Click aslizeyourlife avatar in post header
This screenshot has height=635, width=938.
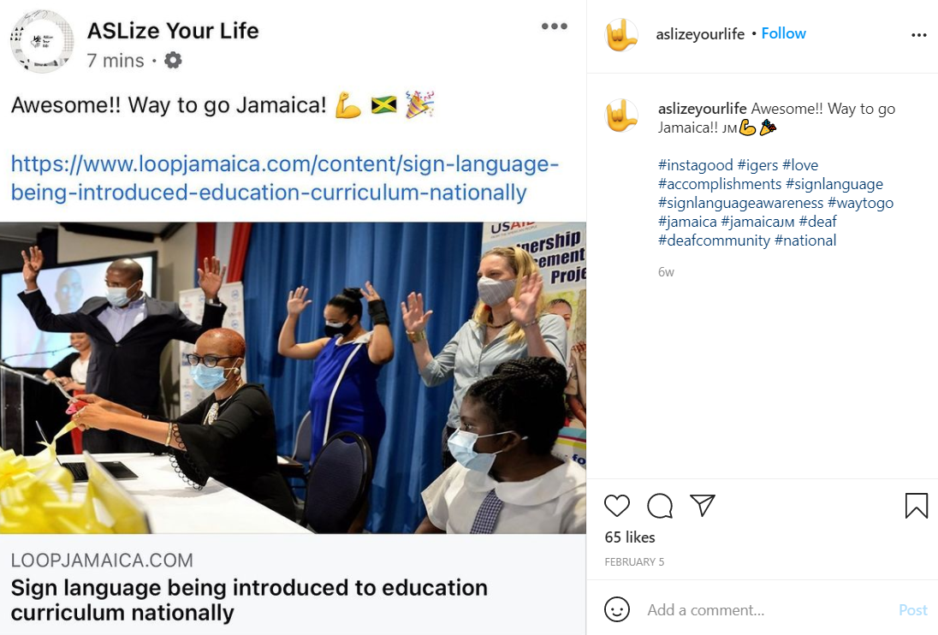pos(623,35)
